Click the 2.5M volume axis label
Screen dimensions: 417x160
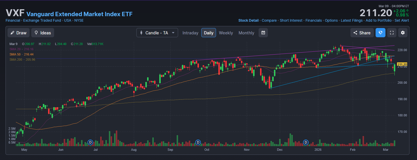pyautogui.click(x=12, y=129)
